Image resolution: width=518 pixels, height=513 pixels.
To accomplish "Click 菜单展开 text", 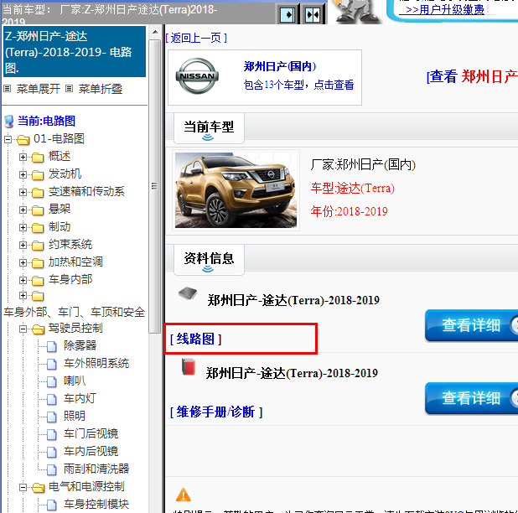I will pyautogui.click(x=39, y=89).
